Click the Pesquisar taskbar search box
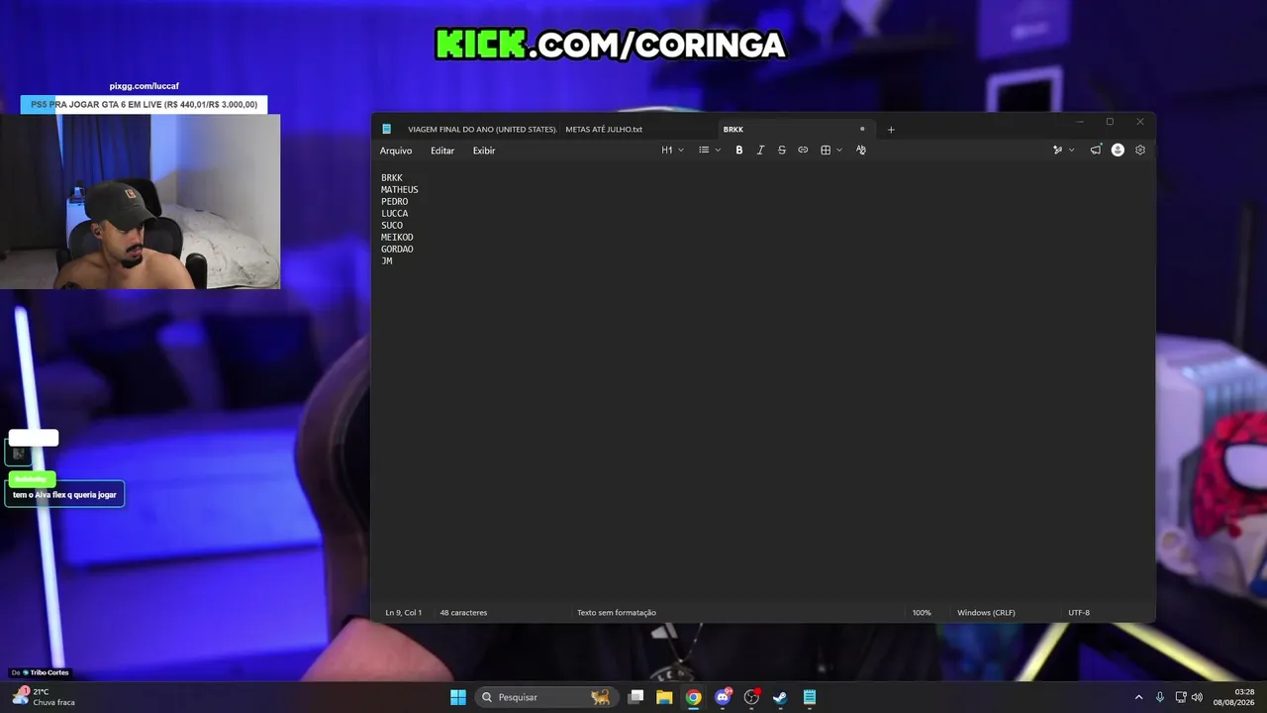 click(x=546, y=697)
